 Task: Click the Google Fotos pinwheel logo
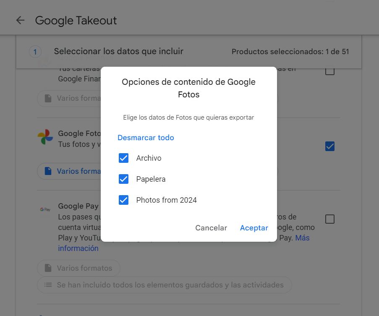[46, 136]
